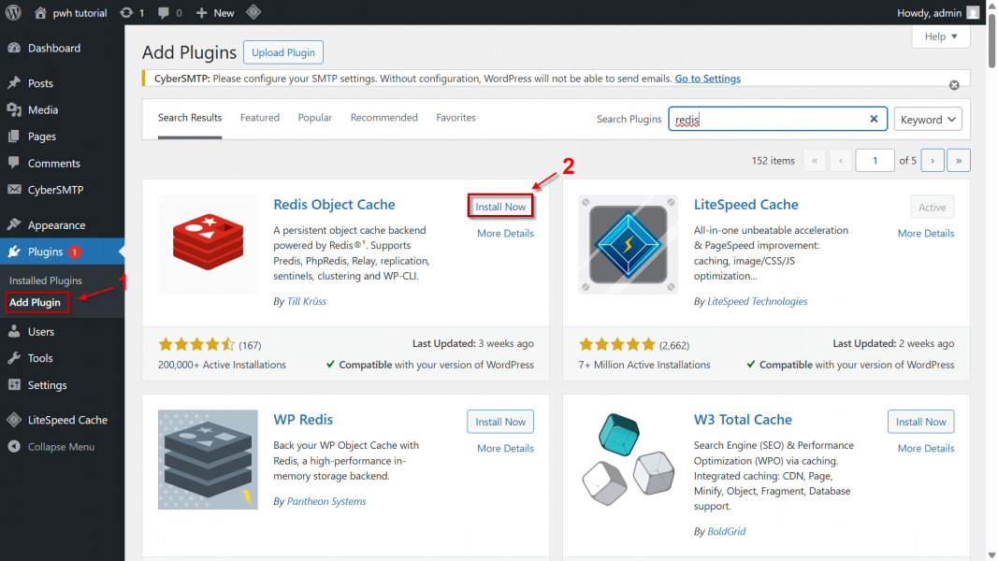
Task: Open the WordPress logo menu
Action: tap(13, 12)
